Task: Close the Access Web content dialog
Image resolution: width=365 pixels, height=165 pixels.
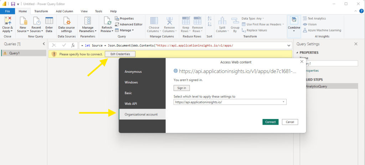Action: point(302,62)
